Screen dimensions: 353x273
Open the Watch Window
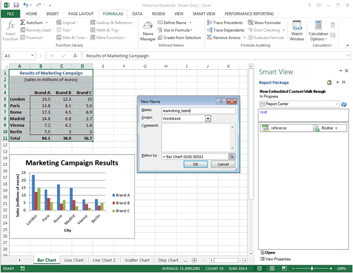point(297,30)
